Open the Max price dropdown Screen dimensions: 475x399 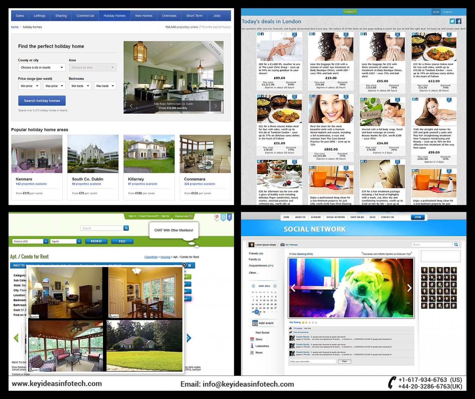[54, 86]
